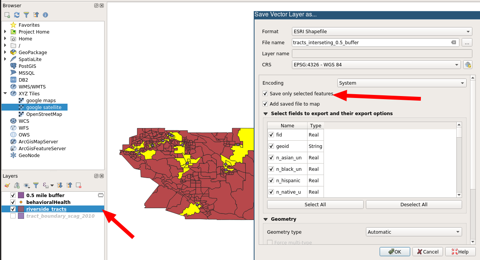Collapse the XYZ Tiles tree node
Image resolution: width=480 pixels, height=260 pixels.
pos(5,93)
